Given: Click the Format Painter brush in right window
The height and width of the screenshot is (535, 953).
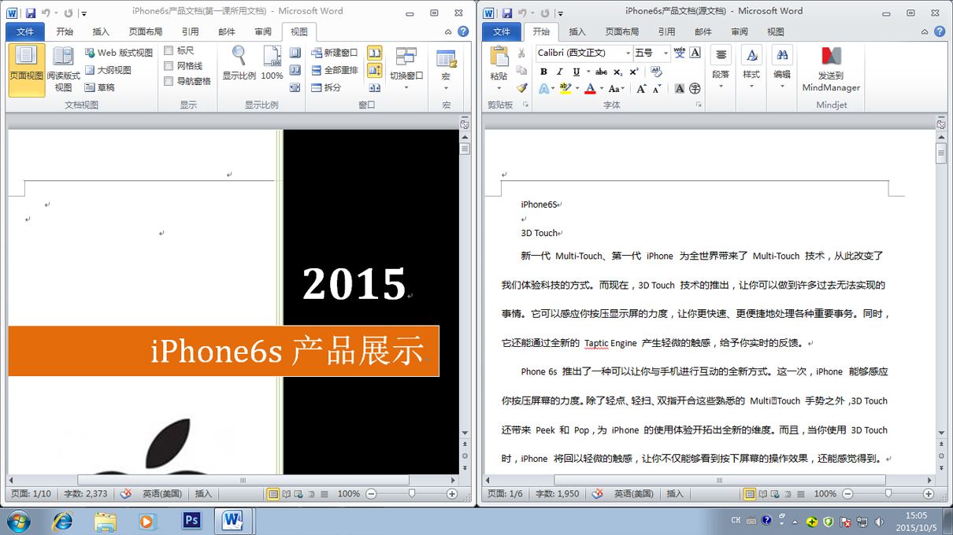Looking at the screenshot, I should click(x=521, y=88).
